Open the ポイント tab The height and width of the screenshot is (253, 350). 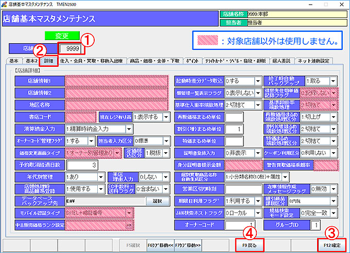pyautogui.click(x=192, y=61)
